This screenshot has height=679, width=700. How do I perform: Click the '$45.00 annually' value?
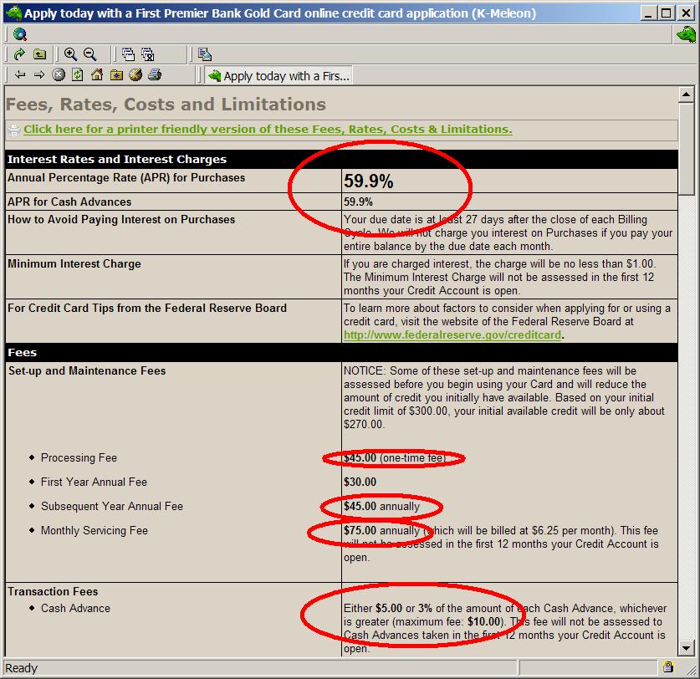pyautogui.click(x=381, y=506)
